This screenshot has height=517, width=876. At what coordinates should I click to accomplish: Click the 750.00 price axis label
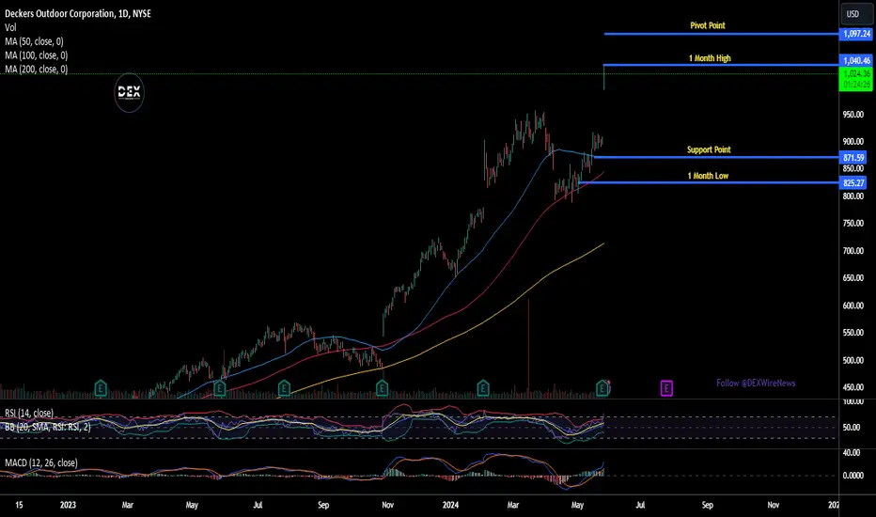point(853,223)
